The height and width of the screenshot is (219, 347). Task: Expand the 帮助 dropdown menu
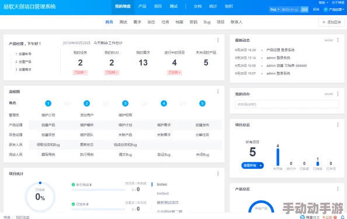323,3
